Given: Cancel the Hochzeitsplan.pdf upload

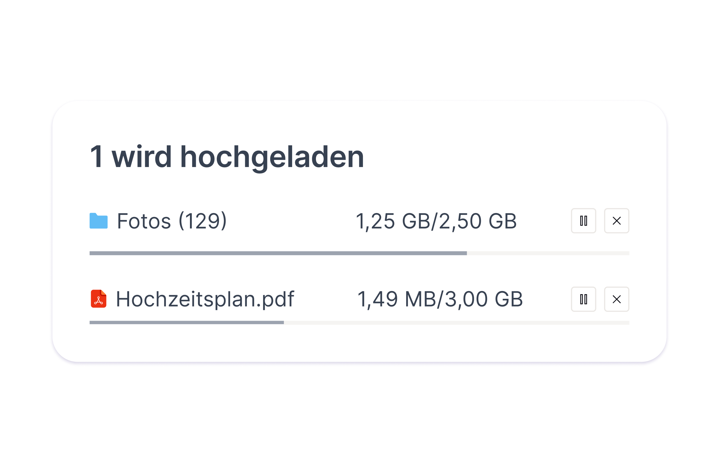Looking at the screenshot, I should (616, 299).
